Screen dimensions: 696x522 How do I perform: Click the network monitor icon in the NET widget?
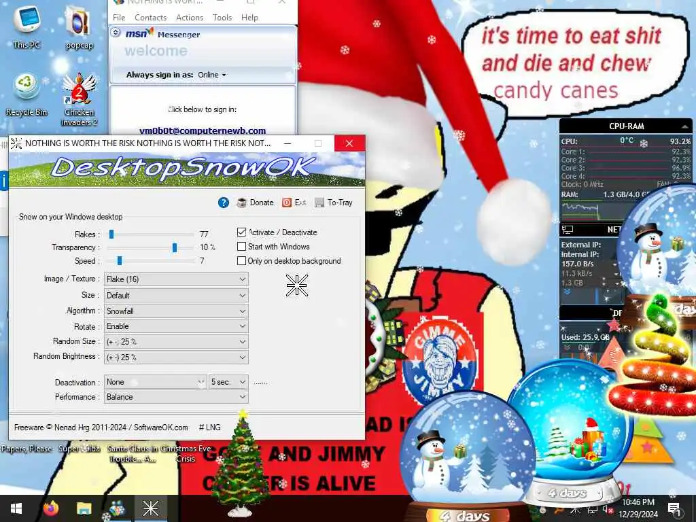pos(568,230)
